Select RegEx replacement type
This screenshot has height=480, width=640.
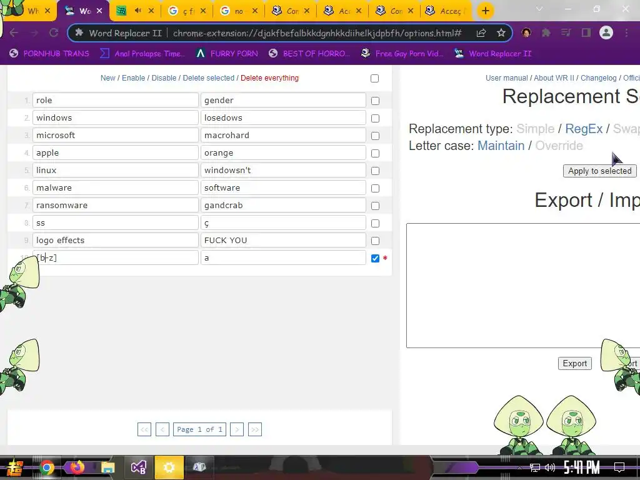tap(584, 129)
